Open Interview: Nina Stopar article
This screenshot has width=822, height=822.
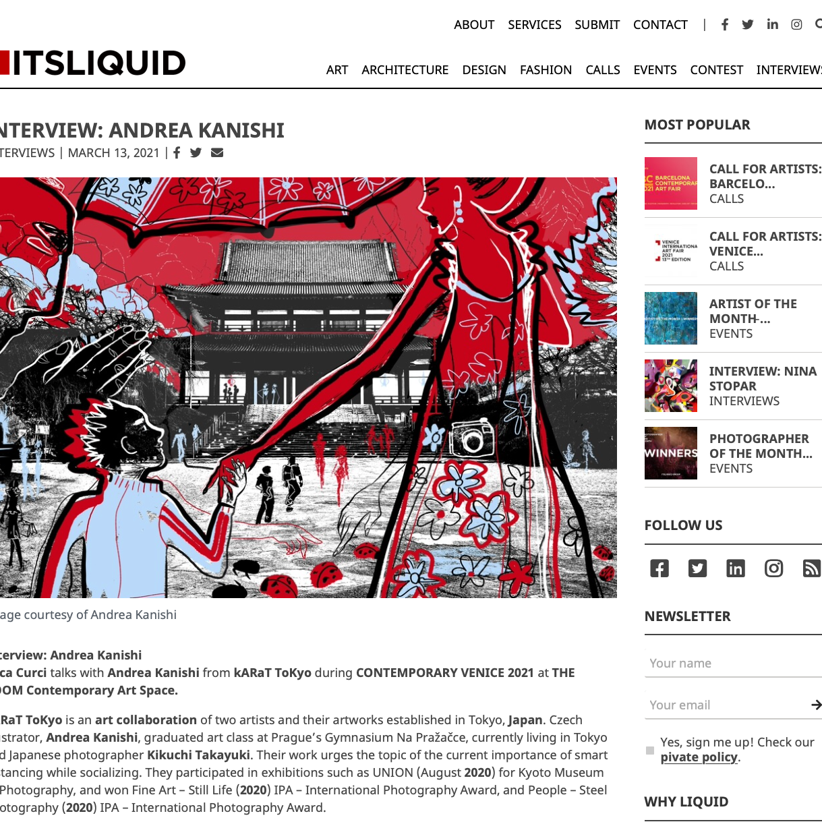point(763,378)
